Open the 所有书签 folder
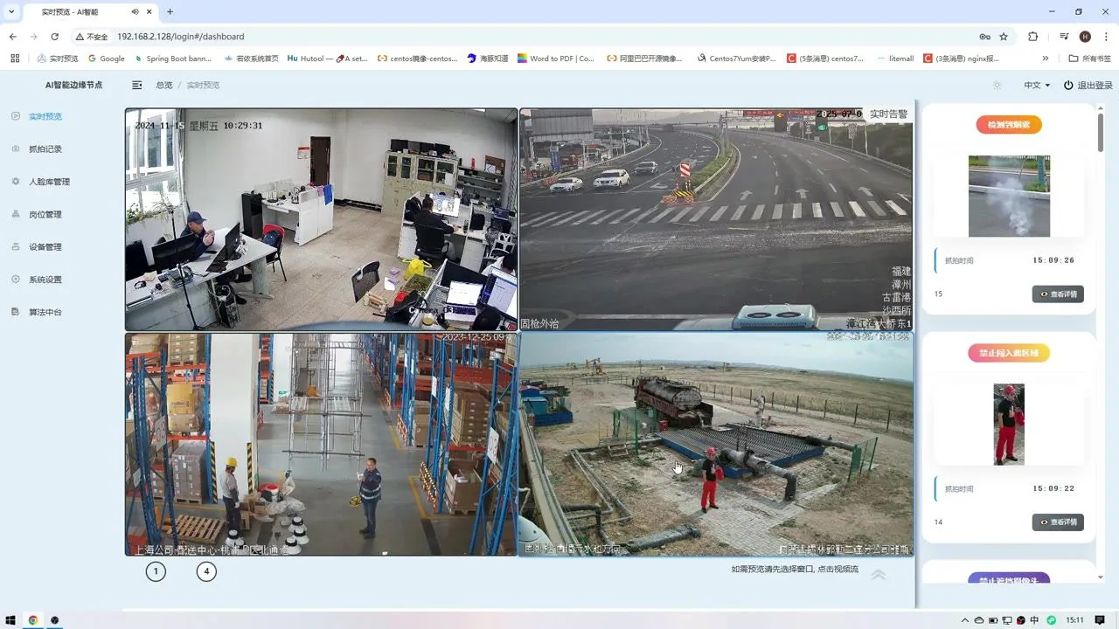The height and width of the screenshot is (629, 1119). click(1090, 59)
